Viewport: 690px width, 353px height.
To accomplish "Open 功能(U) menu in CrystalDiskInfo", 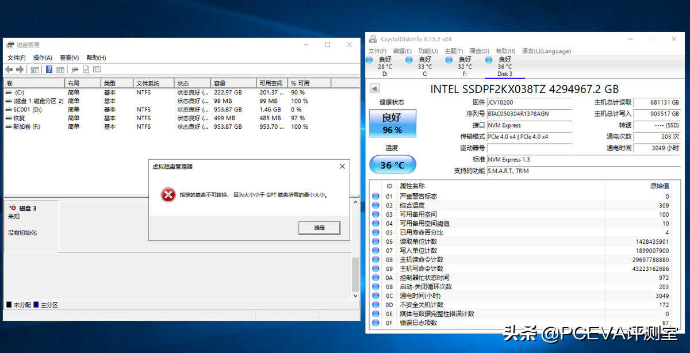I will click(428, 51).
